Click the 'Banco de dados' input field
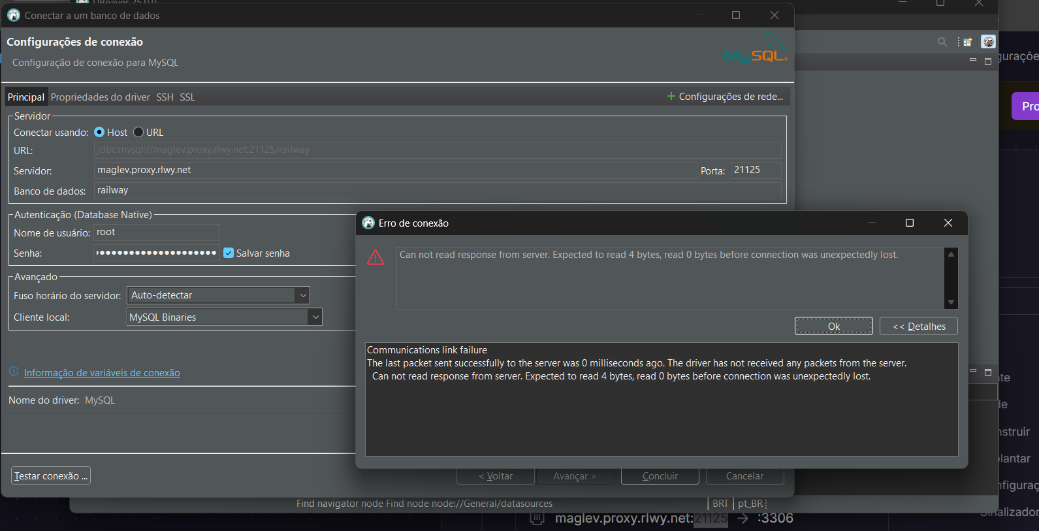The width and height of the screenshot is (1039, 531). click(438, 190)
